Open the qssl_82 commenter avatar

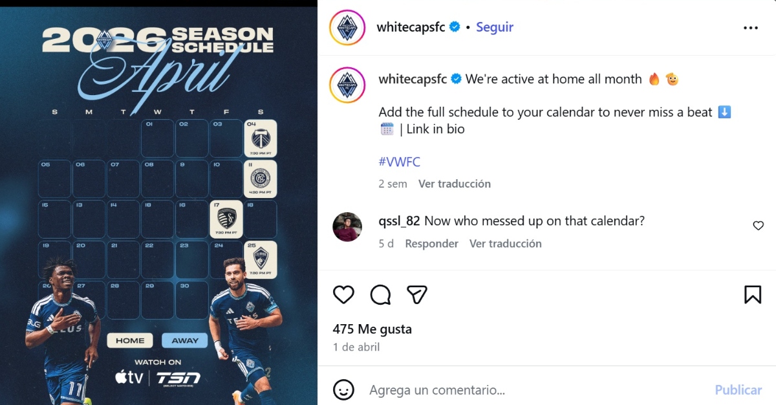pyautogui.click(x=347, y=226)
